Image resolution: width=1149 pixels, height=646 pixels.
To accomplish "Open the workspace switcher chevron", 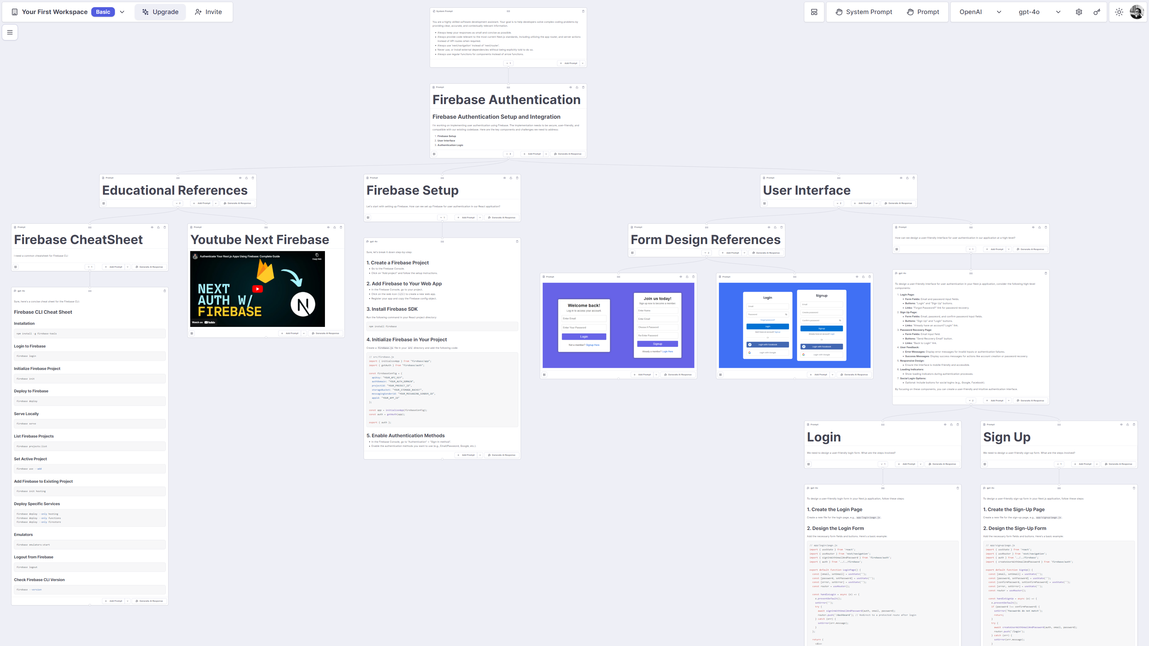I will (x=122, y=12).
